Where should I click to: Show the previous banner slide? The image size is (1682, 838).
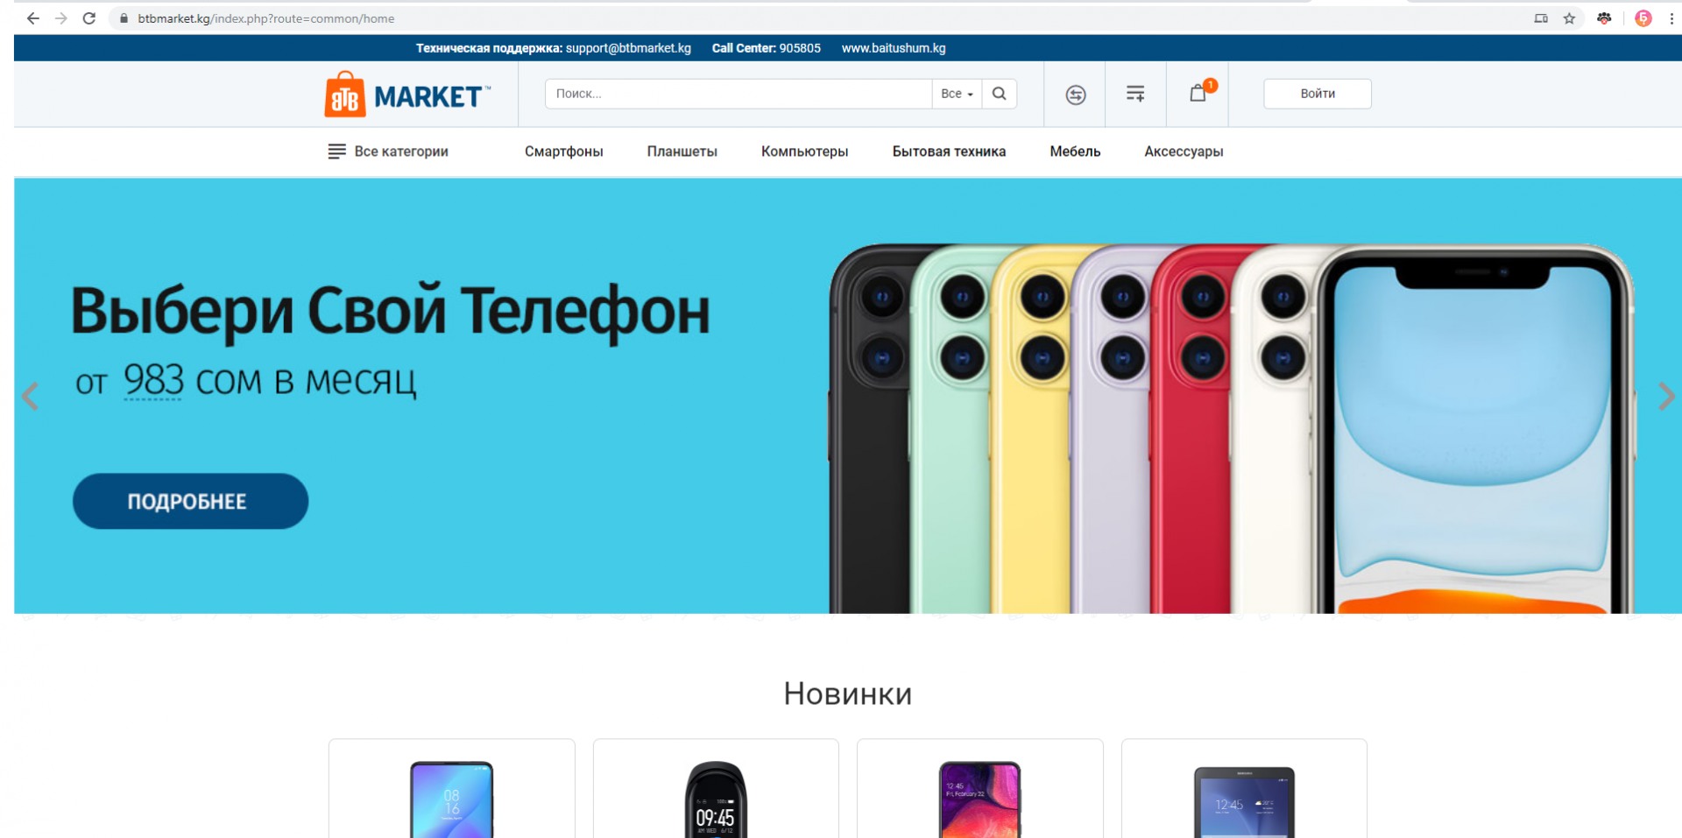30,397
